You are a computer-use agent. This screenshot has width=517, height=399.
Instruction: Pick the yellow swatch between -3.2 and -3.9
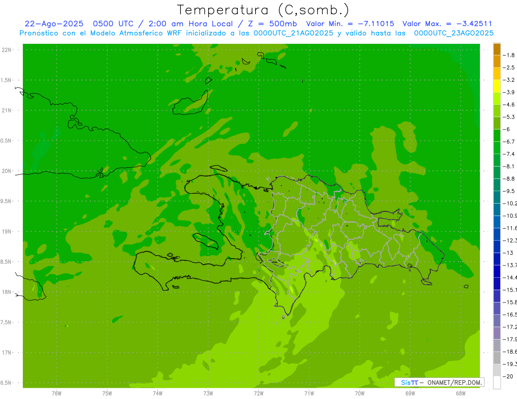[497, 86]
